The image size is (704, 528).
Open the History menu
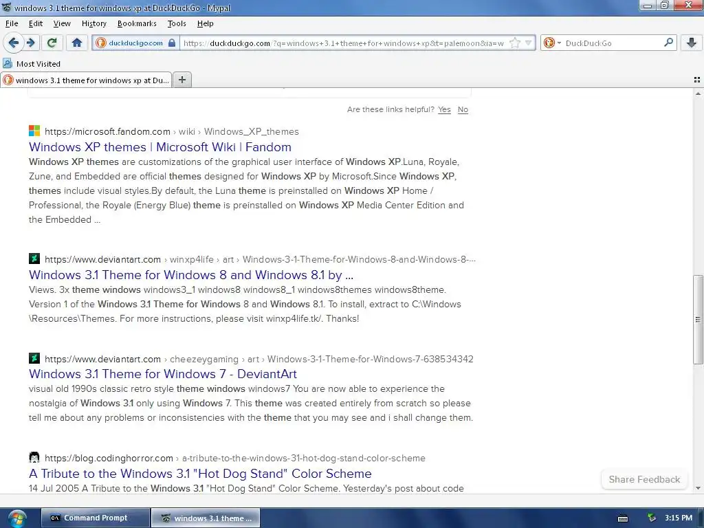tap(93, 23)
